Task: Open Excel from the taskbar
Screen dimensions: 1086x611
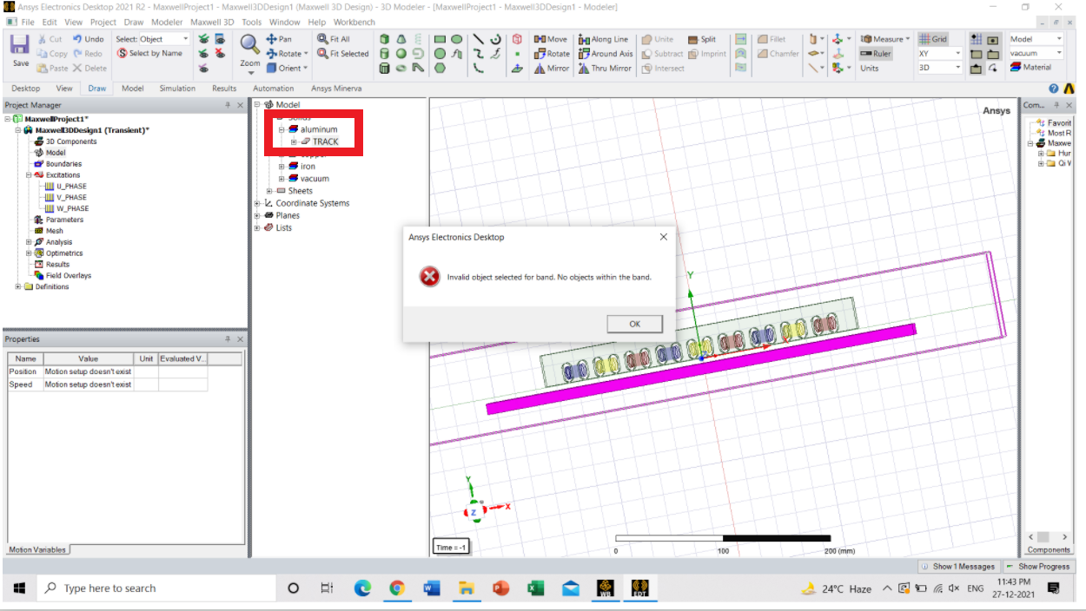Action: pyautogui.click(x=535, y=588)
